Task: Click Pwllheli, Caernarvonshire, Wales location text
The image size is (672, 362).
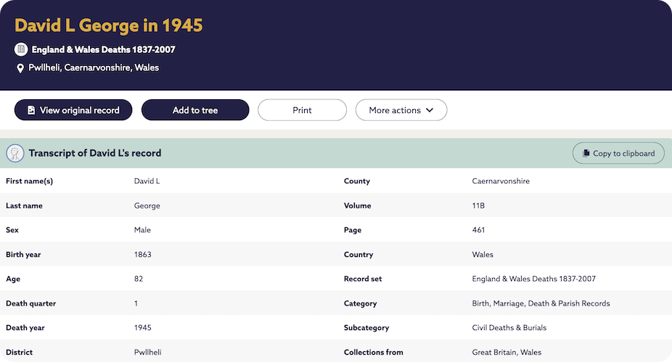Action: click(94, 68)
